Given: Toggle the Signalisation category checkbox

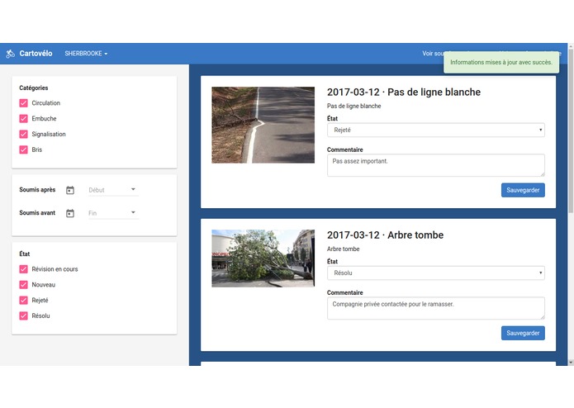Looking at the screenshot, I should tap(23, 135).
